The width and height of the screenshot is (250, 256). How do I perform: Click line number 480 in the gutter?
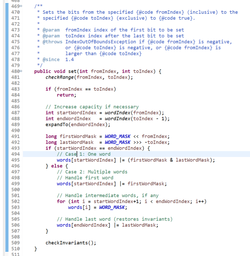pyautogui.click(x=15, y=71)
